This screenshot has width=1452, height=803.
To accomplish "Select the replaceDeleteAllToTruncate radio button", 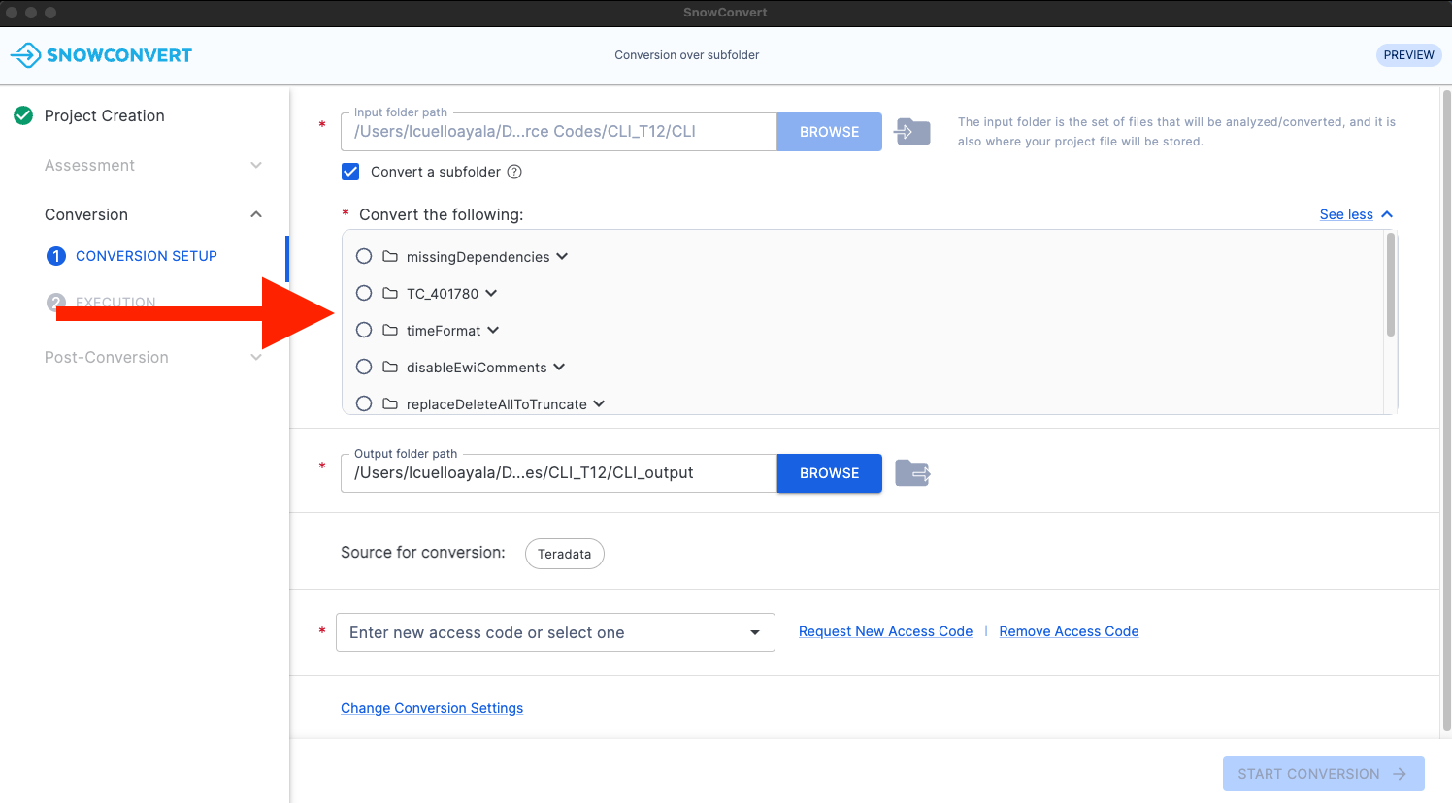I will coord(364,403).
